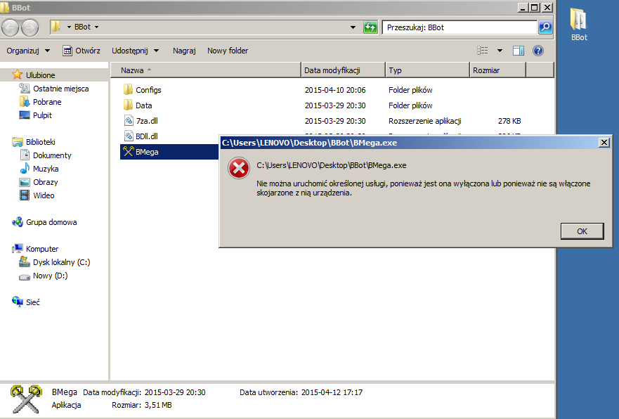This screenshot has height=419, width=619.
Task: Open the address bar history dropdown
Action: click(353, 27)
